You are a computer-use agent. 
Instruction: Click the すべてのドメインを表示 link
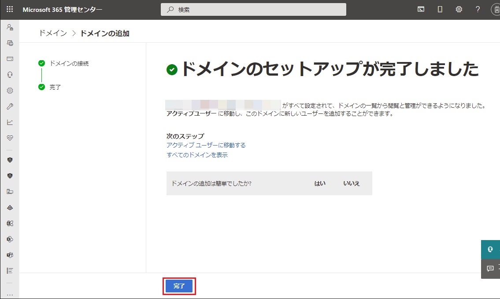[x=197, y=155]
